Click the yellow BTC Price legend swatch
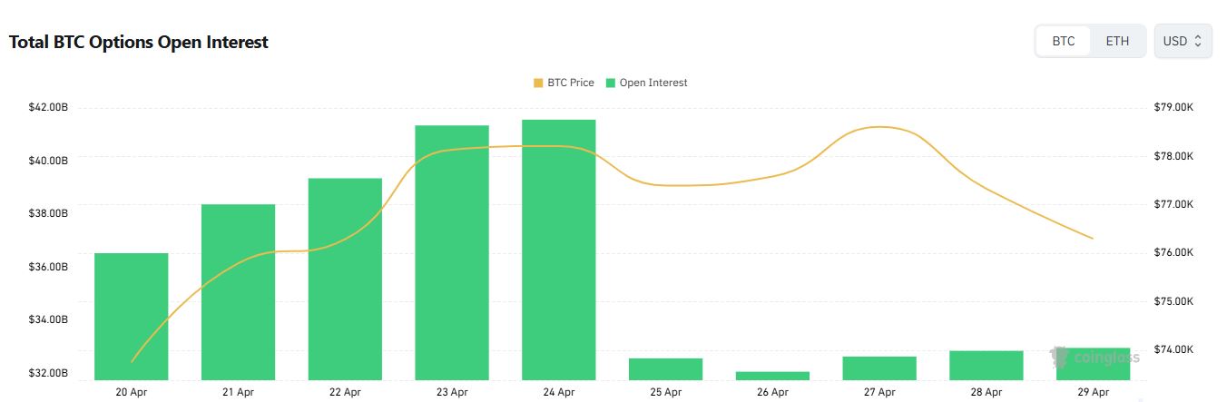This screenshot has width=1227, height=402. [538, 83]
